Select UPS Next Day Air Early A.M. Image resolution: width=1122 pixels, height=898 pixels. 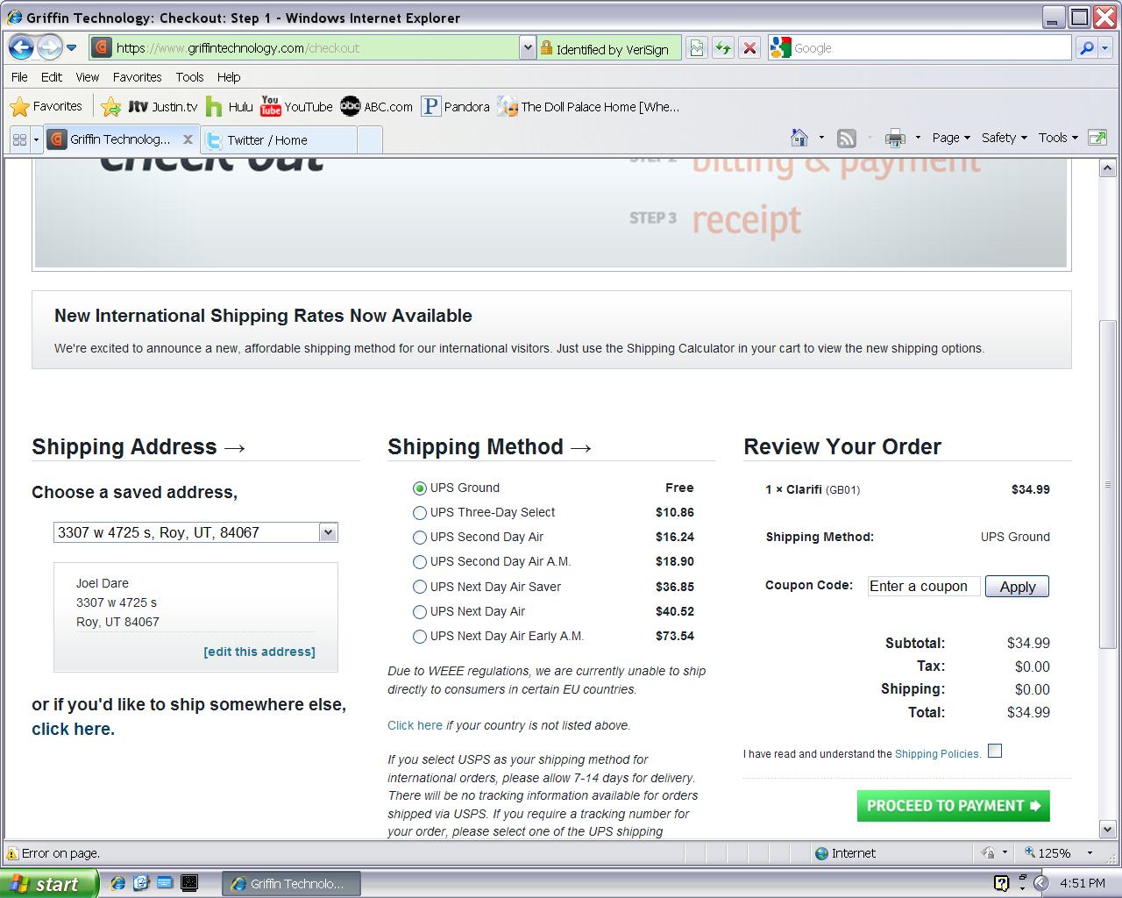click(420, 637)
